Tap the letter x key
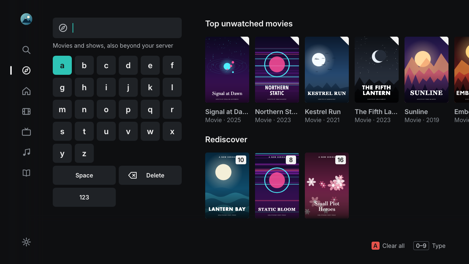This screenshot has width=469, height=264. pos(172,131)
